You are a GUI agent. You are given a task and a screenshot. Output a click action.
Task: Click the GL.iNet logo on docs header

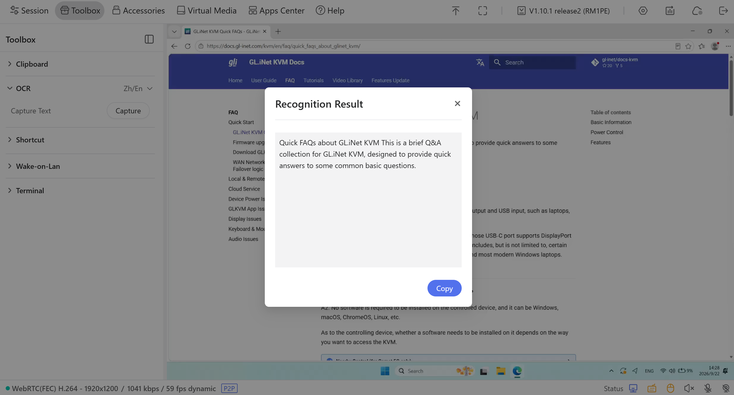(x=233, y=62)
